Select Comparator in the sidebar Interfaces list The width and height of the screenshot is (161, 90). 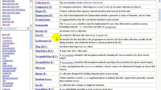tap(8, 43)
